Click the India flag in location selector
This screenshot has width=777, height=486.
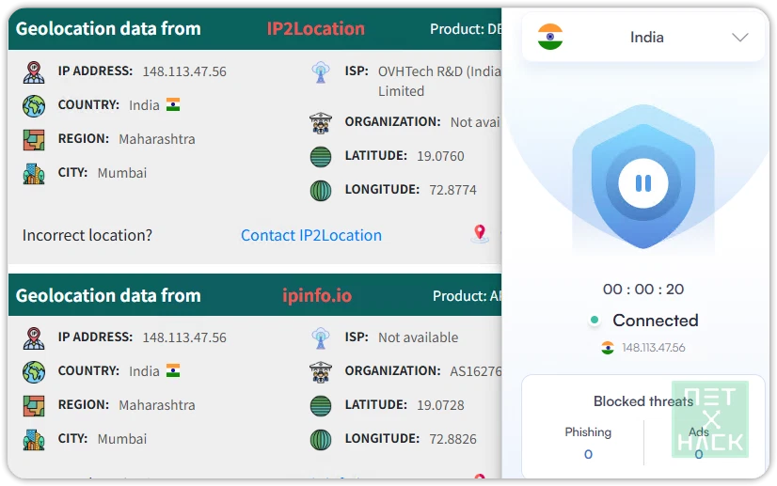coord(550,37)
